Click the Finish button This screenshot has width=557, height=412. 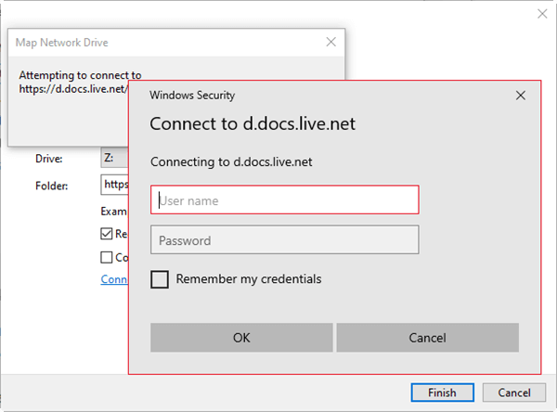tap(442, 393)
